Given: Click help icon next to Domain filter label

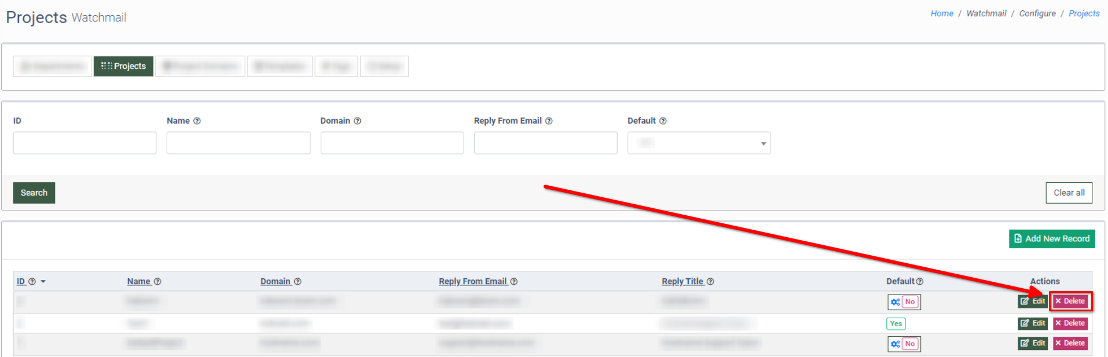Looking at the screenshot, I should coord(357,121).
